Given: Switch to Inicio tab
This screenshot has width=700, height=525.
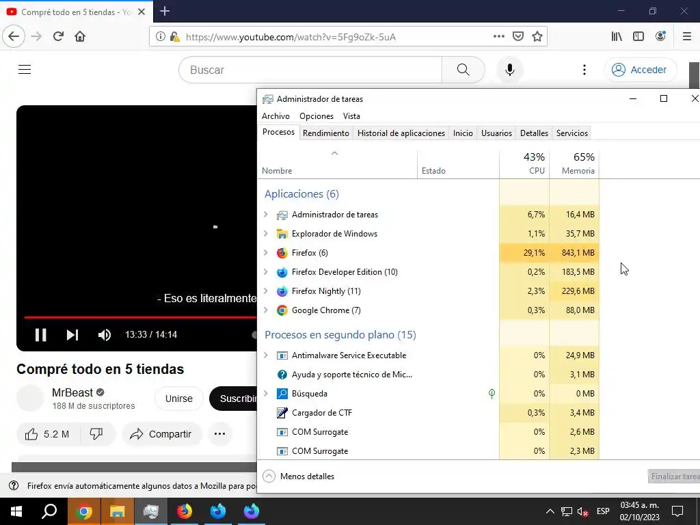Looking at the screenshot, I should pos(463,133).
